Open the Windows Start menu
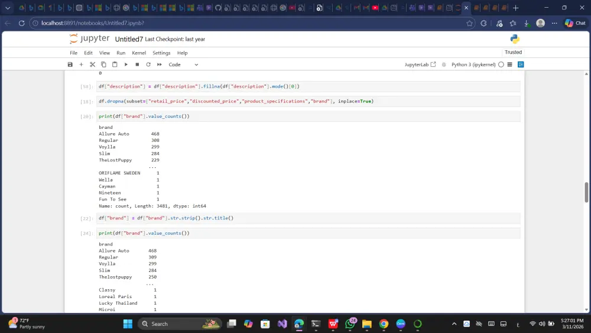 coord(128,324)
